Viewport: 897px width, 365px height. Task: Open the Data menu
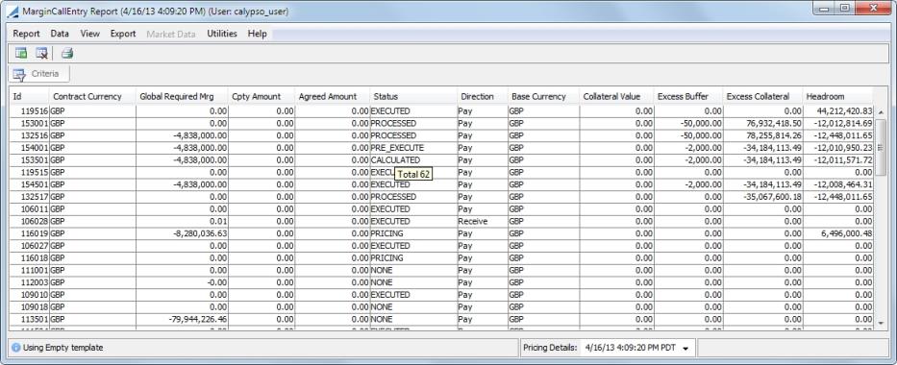[60, 34]
